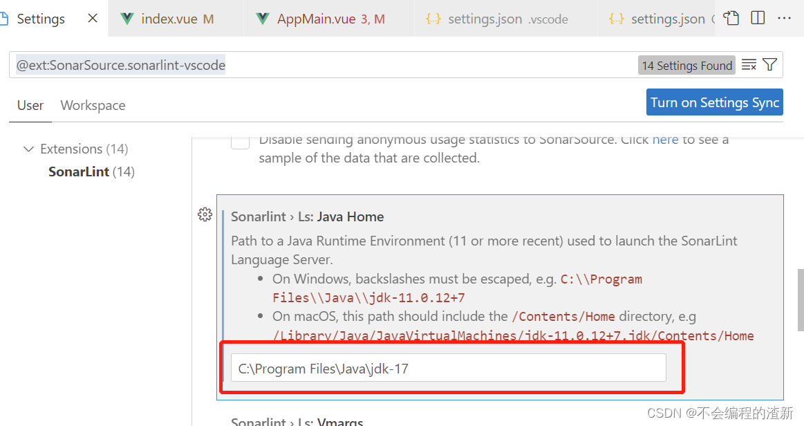Click the Sonarlint Ls: Java Home title
Screen dimensions: 804x426
(x=307, y=216)
